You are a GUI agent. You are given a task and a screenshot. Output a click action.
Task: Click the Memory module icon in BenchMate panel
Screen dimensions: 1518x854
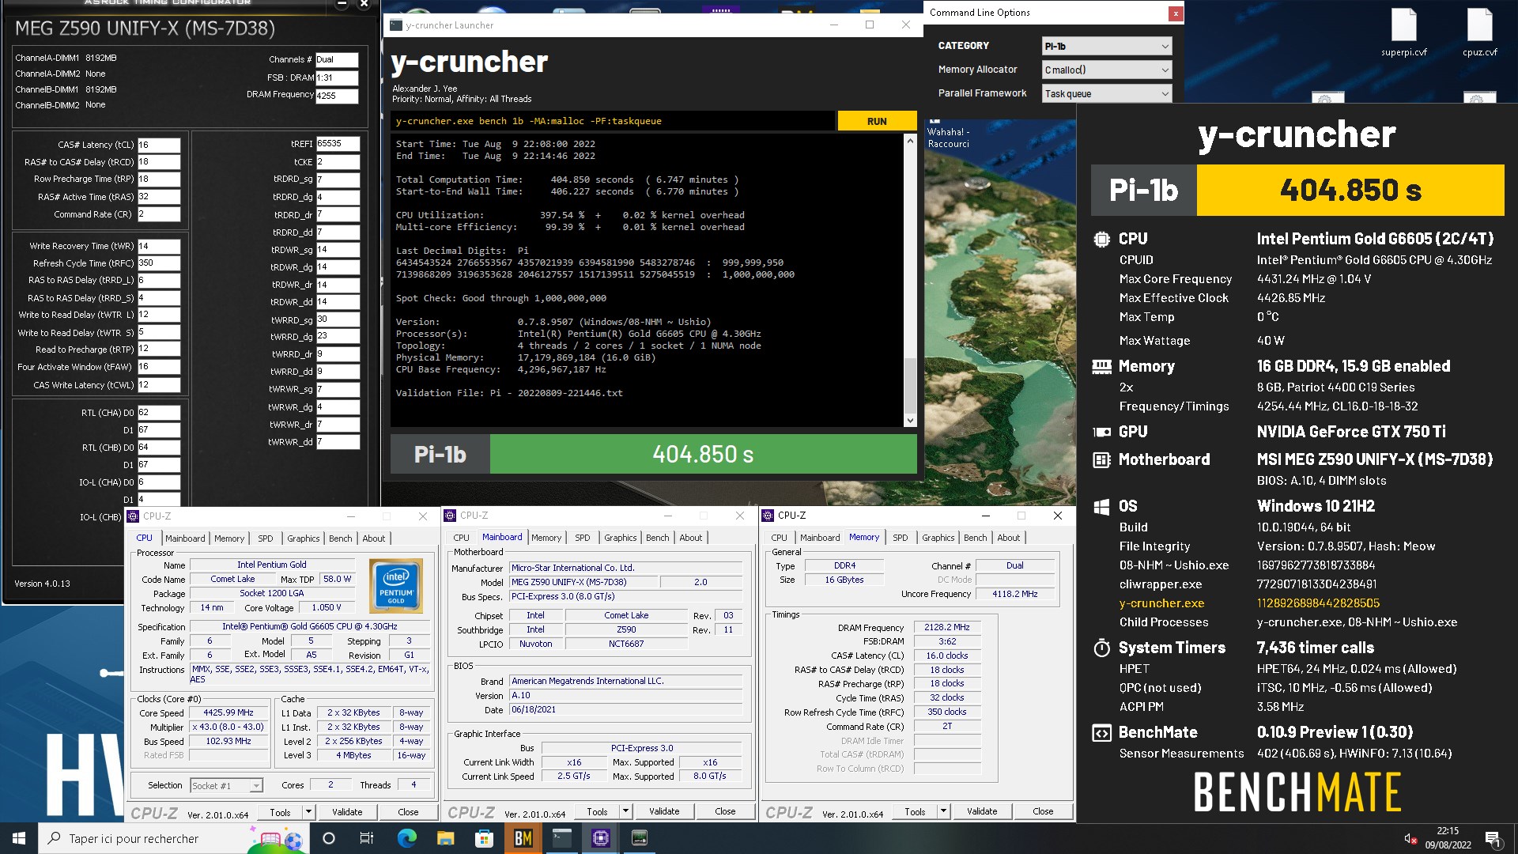click(1101, 366)
